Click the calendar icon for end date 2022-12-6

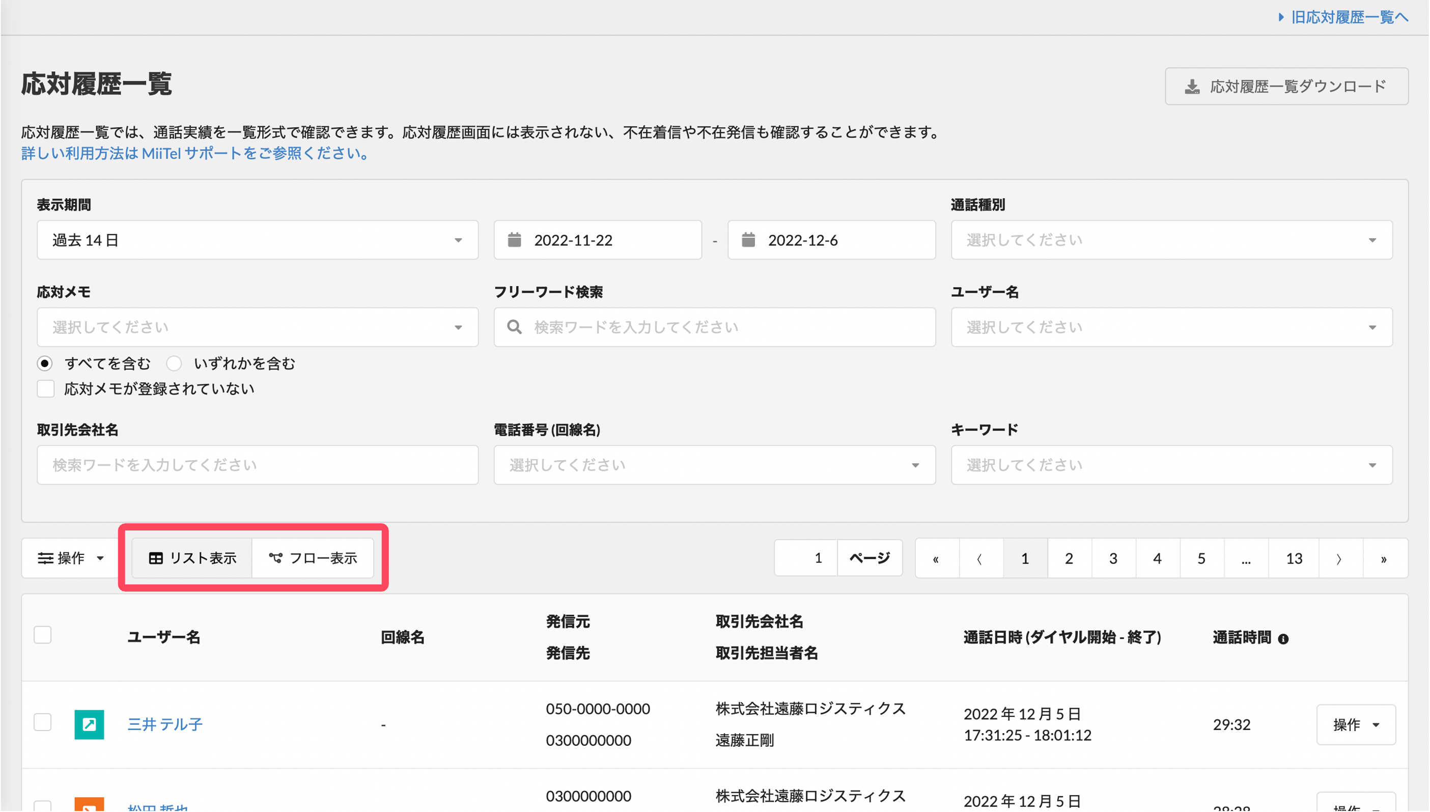tap(748, 240)
